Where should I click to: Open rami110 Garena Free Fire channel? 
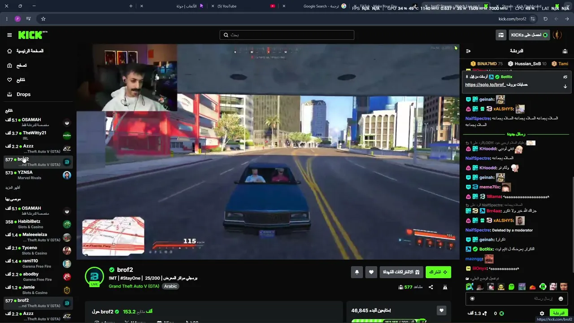(x=38, y=263)
